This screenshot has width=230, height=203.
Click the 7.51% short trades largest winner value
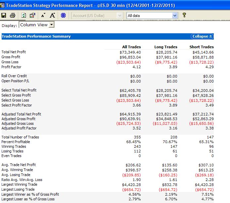coord(207,194)
